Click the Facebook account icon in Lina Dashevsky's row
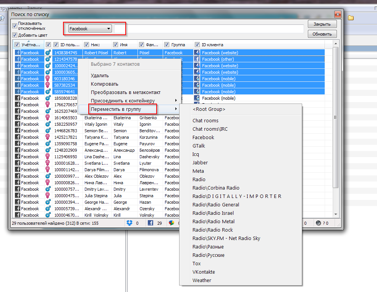Image resolution: width=377 pixels, height=292 pixels. [18, 156]
